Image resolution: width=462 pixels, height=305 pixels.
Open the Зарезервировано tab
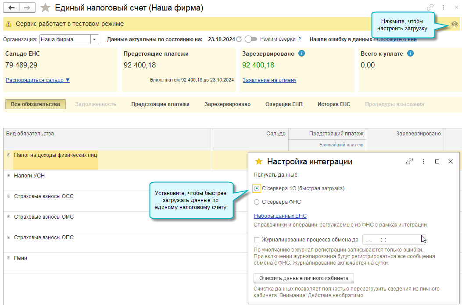point(227,104)
